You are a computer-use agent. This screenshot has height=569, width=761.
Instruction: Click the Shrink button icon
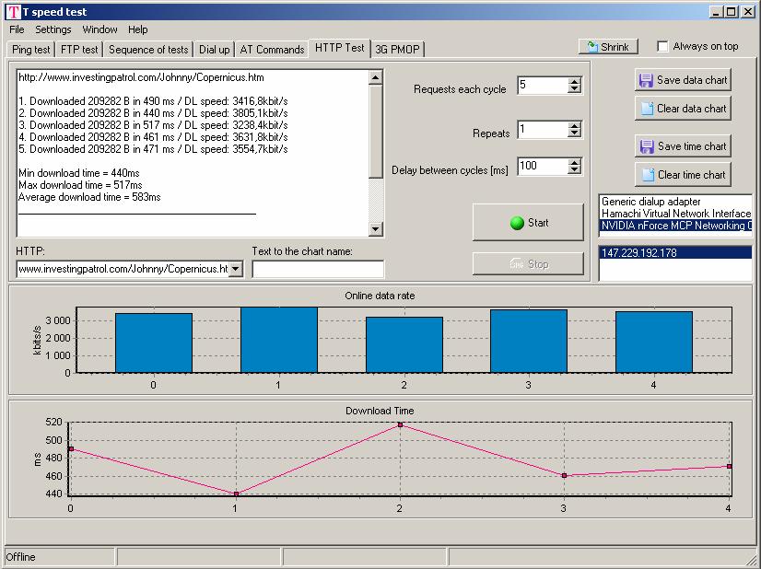click(x=592, y=47)
